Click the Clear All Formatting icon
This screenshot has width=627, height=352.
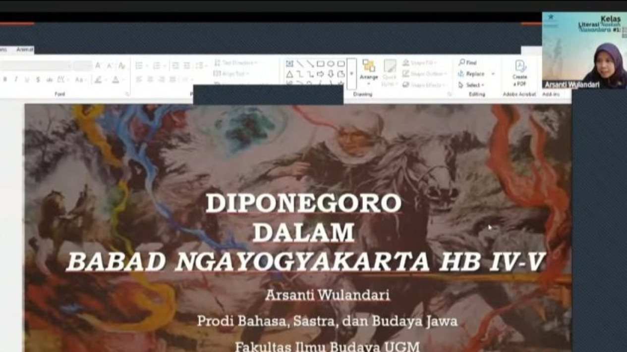121,66
